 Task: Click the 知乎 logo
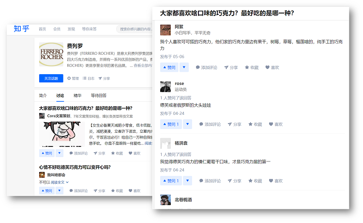(21, 29)
